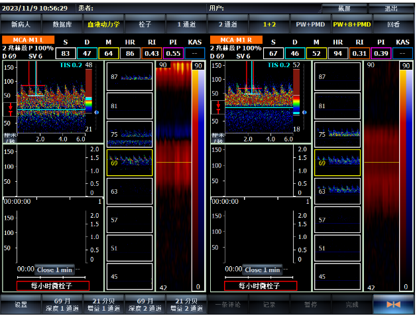This screenshot has height=316, width=417.
Task: Click S value 83 box
Action: click(66, 53)
